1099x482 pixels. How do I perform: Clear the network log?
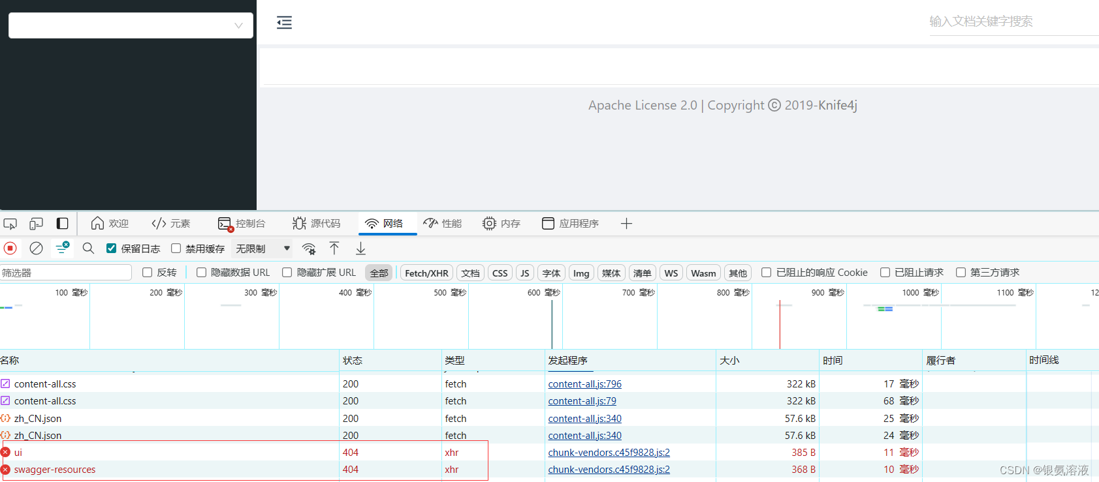(37, 248)
